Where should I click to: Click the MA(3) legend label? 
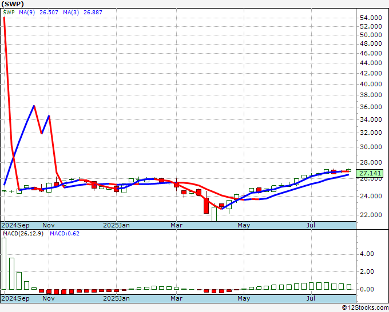pos(71,13)
